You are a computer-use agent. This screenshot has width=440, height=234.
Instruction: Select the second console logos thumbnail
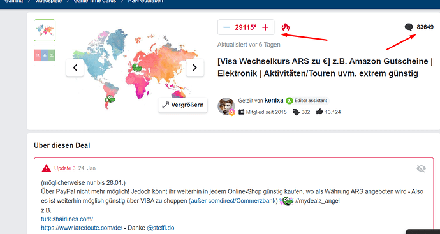click(x=45, y=55)
